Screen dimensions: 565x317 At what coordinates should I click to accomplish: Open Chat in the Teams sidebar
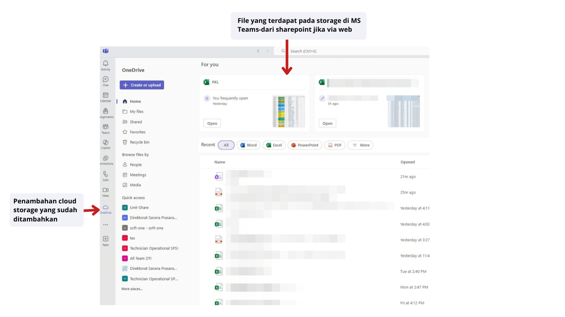click(x=105, y=80)
